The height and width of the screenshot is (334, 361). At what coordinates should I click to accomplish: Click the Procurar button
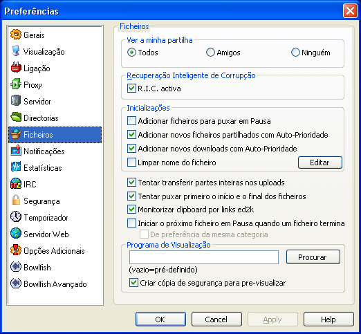(313, 257)
